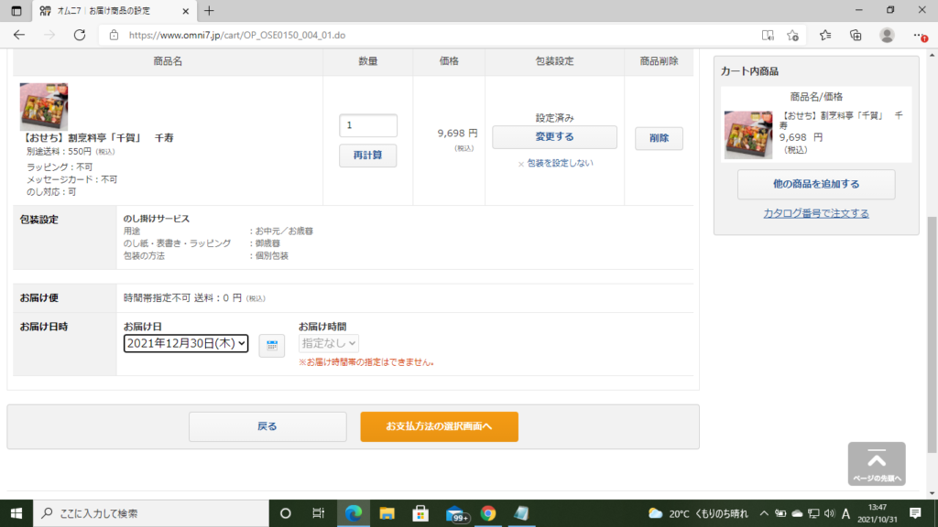Click the のし掛けサービス heading text
938x527 pixels.
click(x=157, y=219)
